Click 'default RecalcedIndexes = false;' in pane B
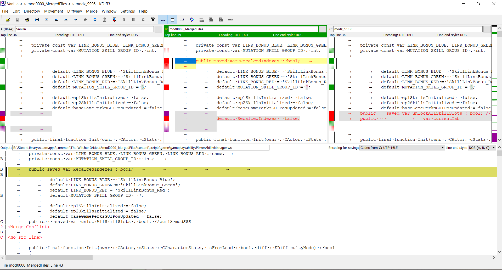The width and height of the screenshot is (502, 270). [x=258, y=119]
